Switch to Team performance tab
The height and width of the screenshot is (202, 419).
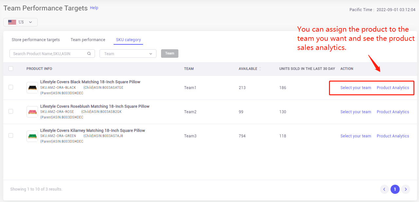point(88,40)
